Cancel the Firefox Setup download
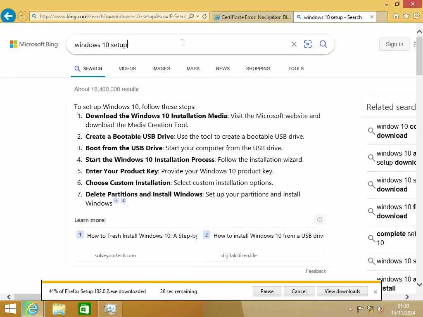The image size is (423, 317). tap(299, 291)
